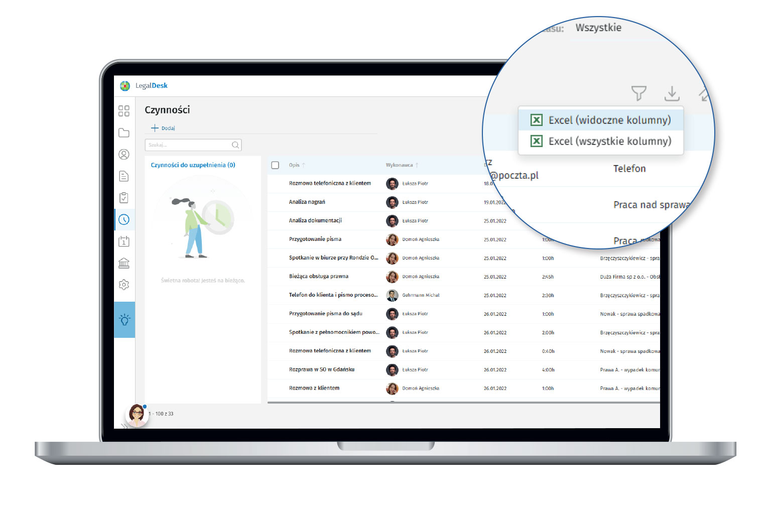Click the lightbulb tips icon
The image size is (771, 514).
click(124, 320)
